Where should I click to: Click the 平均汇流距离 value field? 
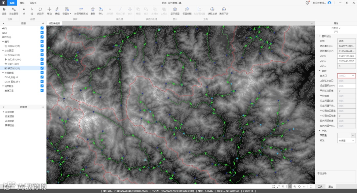346,91
